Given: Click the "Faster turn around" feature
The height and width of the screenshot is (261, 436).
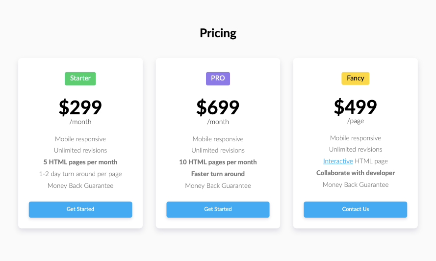Looking at the screenshot, I should [x=218, y=174].
